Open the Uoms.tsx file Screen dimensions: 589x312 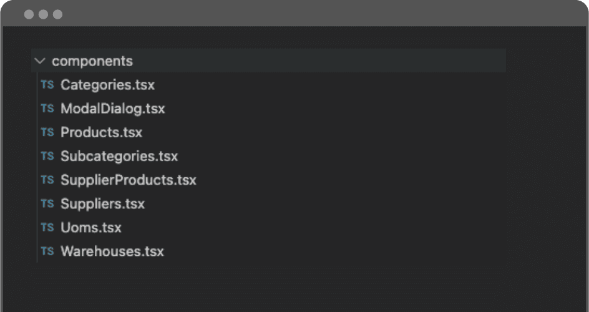click(91, 228)
